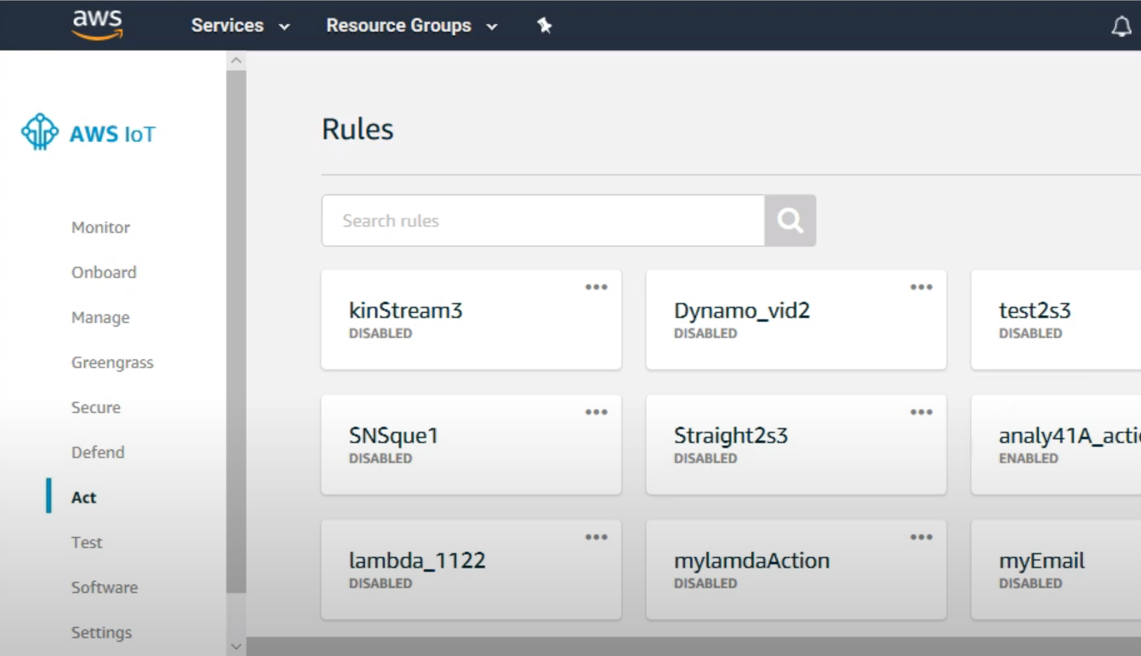The height and width of the screenshot is (656, 1141).
Task: Open the SNSque1 rule
Action: 471,444
